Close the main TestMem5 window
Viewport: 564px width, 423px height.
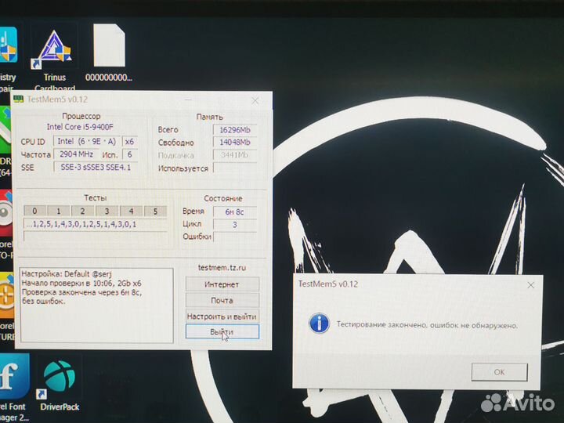pyautogui.click(x=255, y=101)
